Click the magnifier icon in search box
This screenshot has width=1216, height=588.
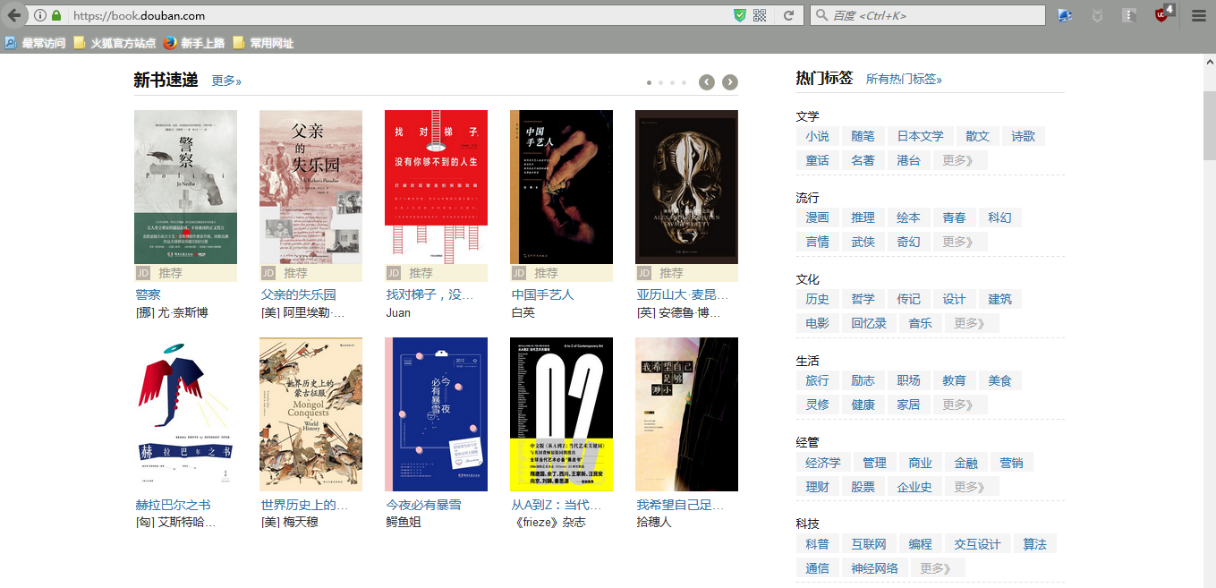[x=821, y=15]
